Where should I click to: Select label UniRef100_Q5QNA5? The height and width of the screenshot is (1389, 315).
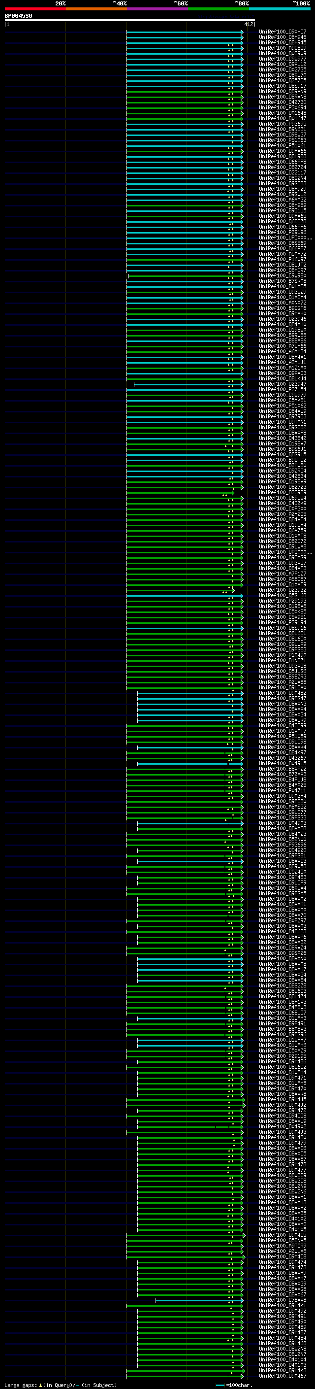(282, 1240)
